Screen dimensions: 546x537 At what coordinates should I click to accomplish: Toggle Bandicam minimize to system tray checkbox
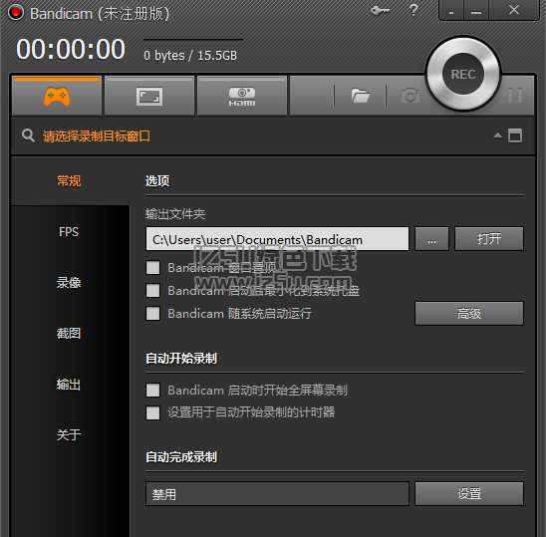[152, 291]
